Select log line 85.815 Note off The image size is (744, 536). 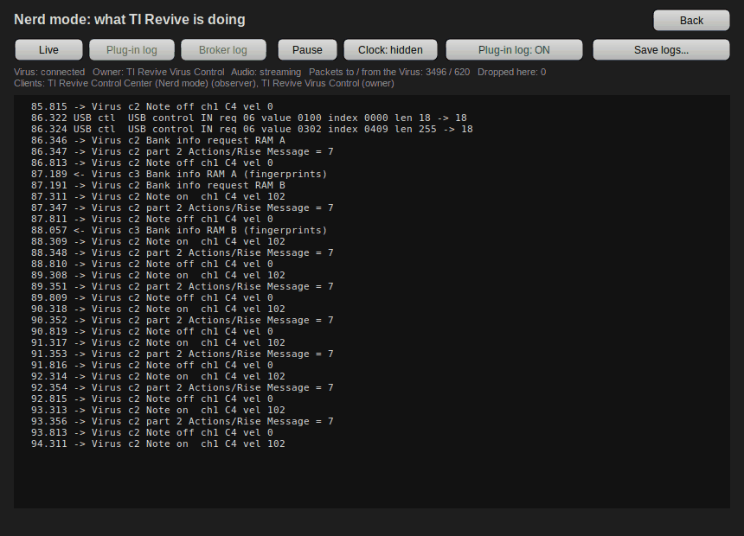coord(152,106)
